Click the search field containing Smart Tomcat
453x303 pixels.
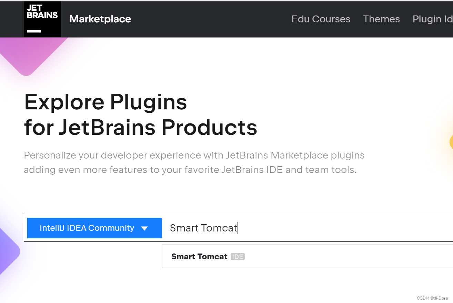(308, 228)
